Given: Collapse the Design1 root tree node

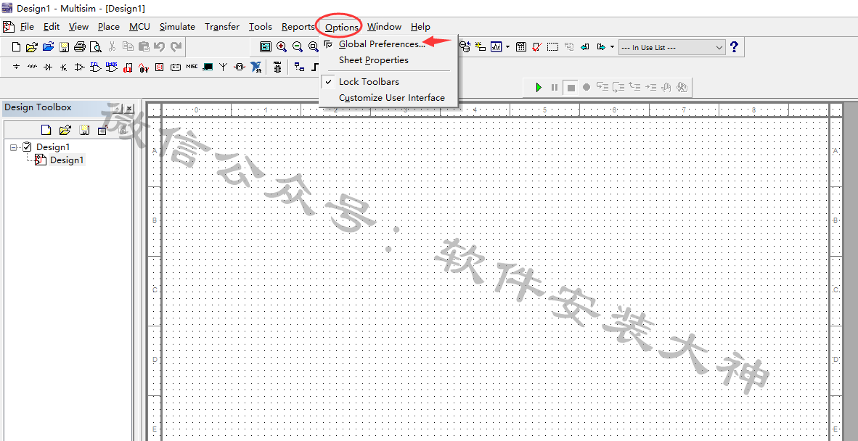Looking at the screenshot, I should 13,147.
